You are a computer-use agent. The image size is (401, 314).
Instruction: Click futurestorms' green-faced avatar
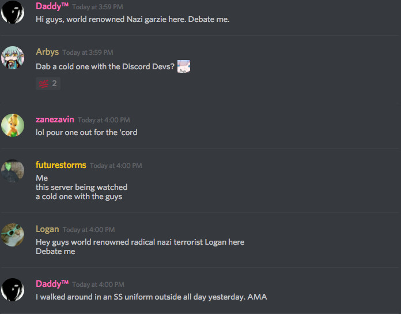click(13, 171)
